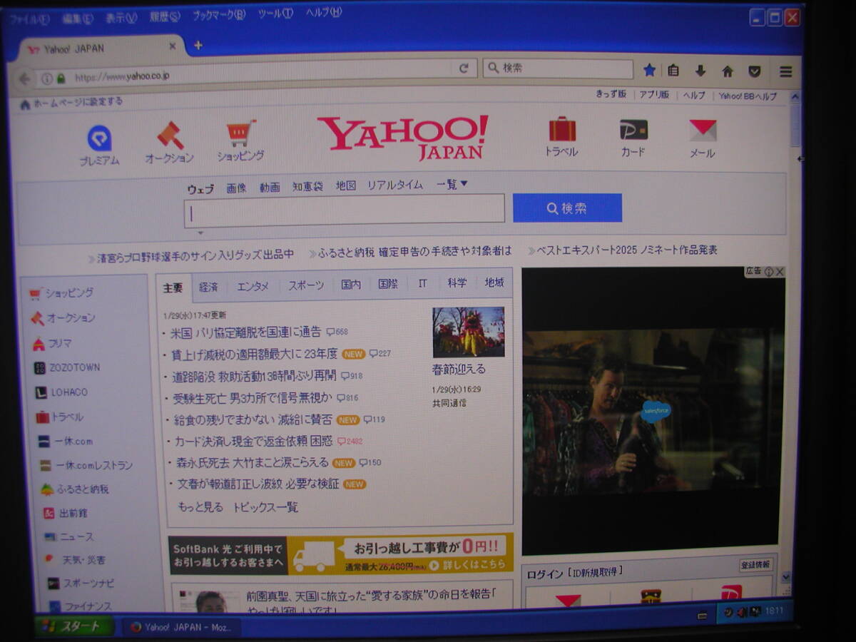Open the 春節迎える news thumbnail
The width and height of the screenshot is (856, 642).
469,332
